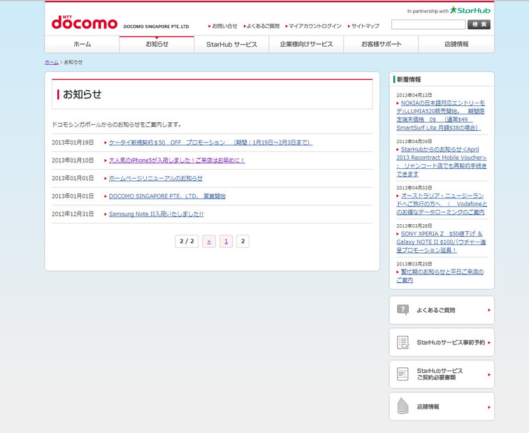
Task: Click the お問い合せ header link
Action: (x=223, y=26)
